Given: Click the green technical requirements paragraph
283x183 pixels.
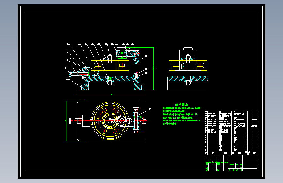Looking at the screenshot, I should coord(181,116).
